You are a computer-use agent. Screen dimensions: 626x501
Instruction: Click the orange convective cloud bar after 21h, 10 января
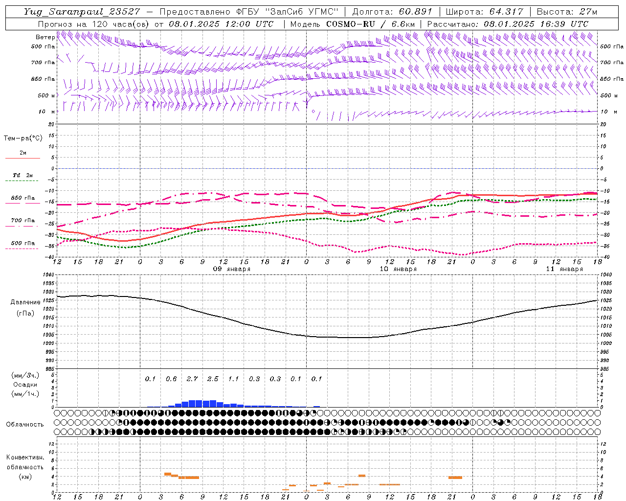pyautogui.click(x=455, y=478)
